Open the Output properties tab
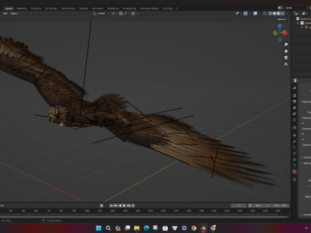The height and width of the screenshot is (233, 311). pos(295,102)
